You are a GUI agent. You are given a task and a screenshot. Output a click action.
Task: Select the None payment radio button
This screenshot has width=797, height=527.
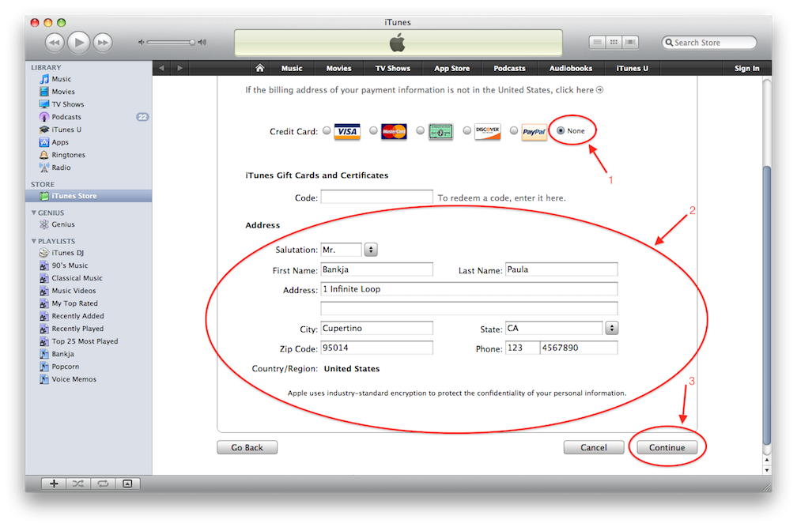point(561,130)
